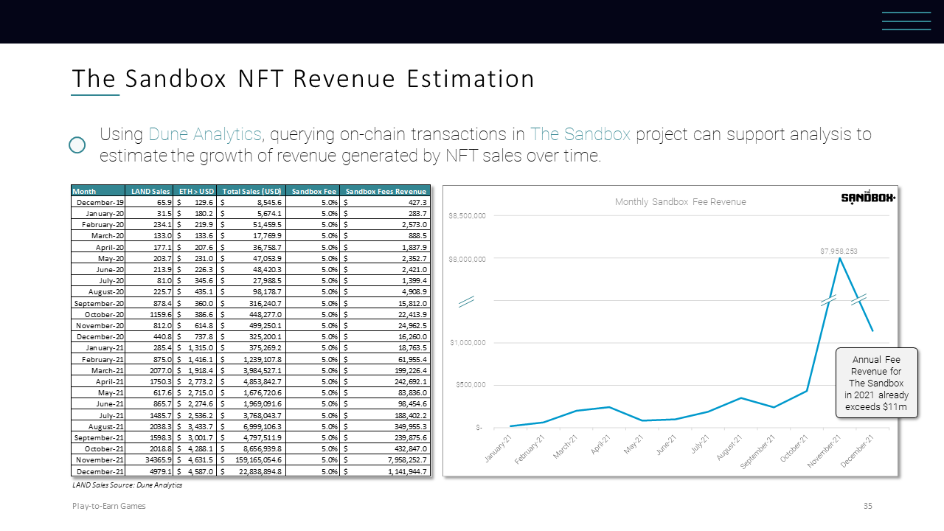Click the 22,838,894.8 total sales value
This screenshot has width=944, height=531.
click(251, 472)
